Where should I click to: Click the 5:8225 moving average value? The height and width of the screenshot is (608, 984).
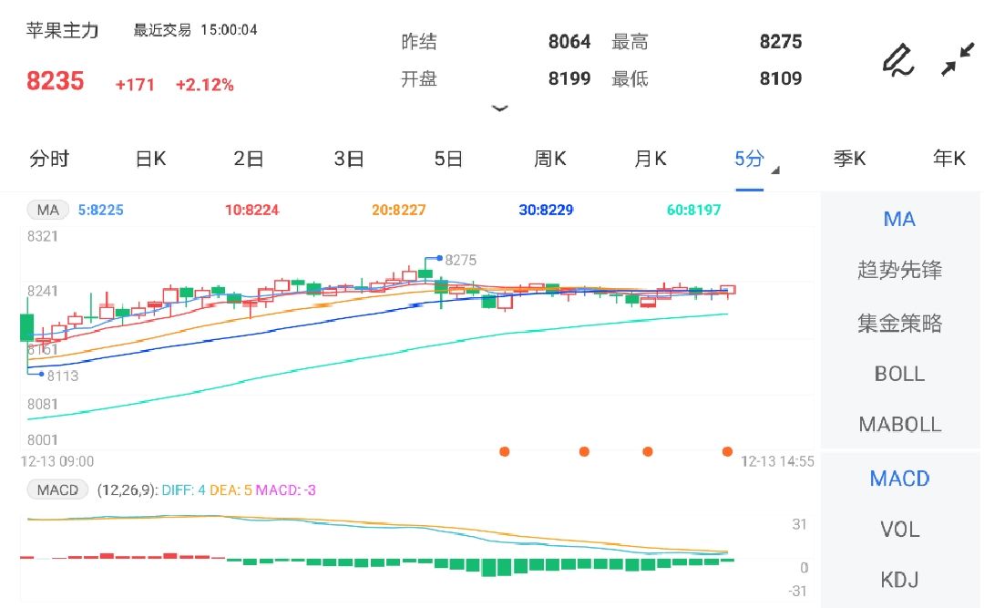coord(100,210)
